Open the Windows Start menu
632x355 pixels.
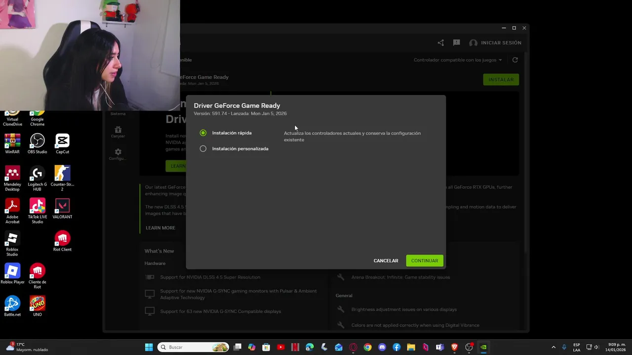tap(149, 347)
